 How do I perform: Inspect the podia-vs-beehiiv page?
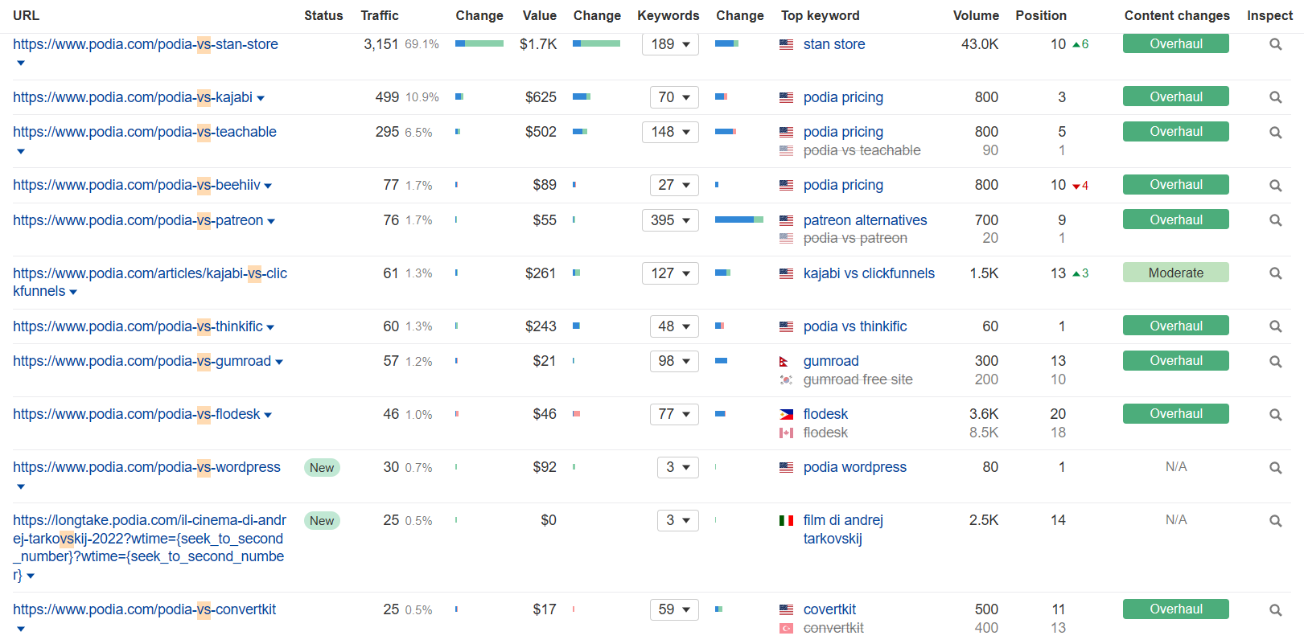pos(1275,185)
